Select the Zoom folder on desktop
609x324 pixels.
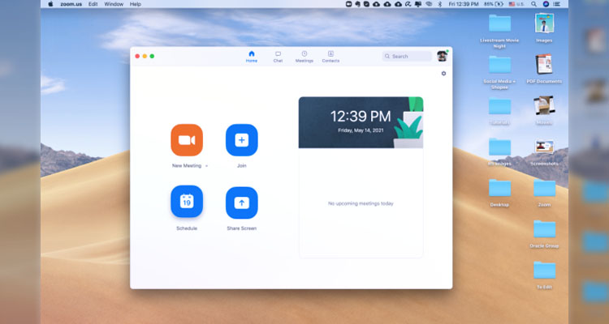[544, 188]
